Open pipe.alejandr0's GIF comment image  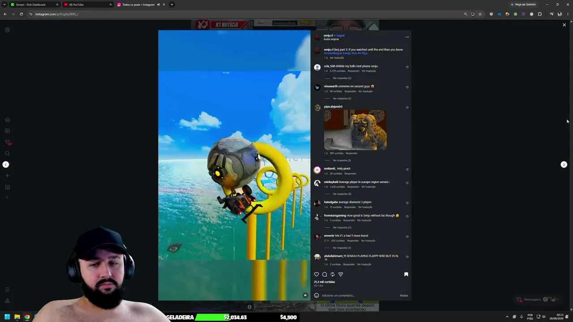tap(355, 130)
